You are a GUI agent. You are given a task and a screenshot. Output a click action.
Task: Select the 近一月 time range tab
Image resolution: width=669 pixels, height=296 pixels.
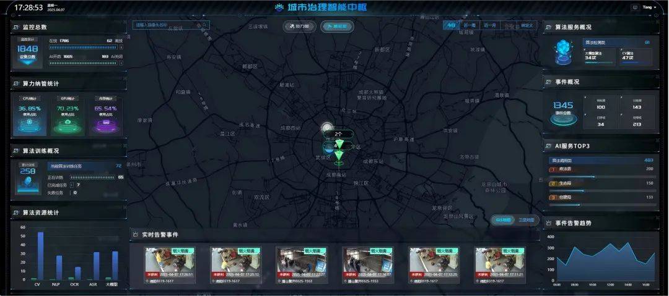490,25
